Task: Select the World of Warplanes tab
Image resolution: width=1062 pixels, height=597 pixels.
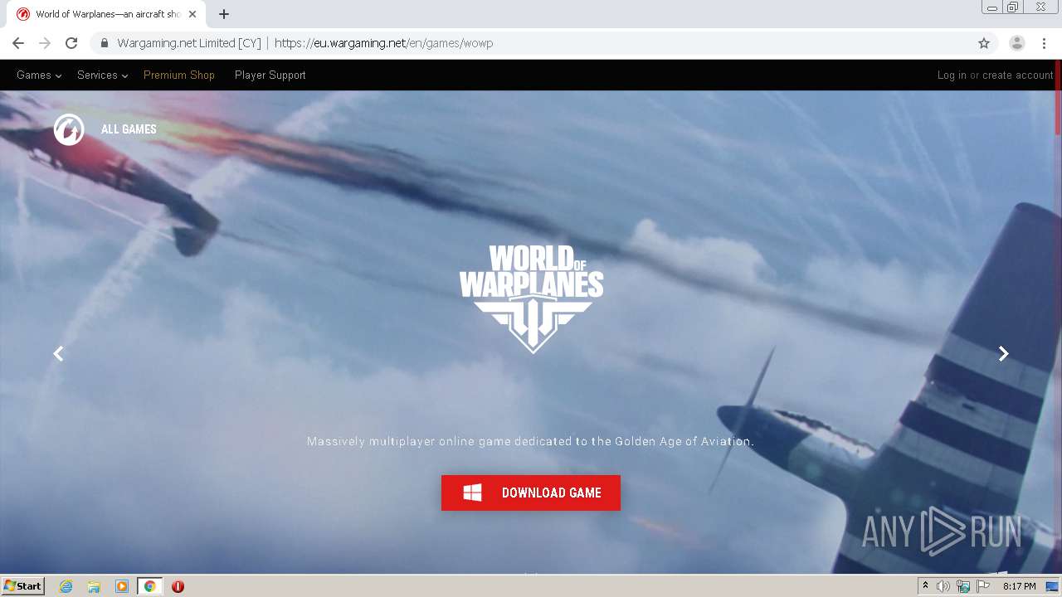Action: (107, 14)
